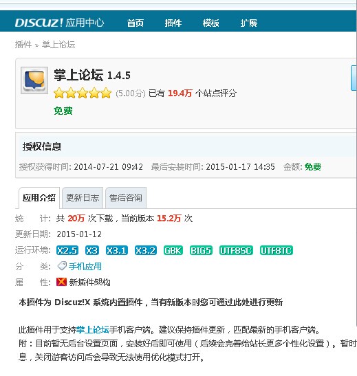The width and height of the screenshot is (357, 376).
Task: Click the 2015-01-17 14:35 last install time
Action: tap(240, 166)
